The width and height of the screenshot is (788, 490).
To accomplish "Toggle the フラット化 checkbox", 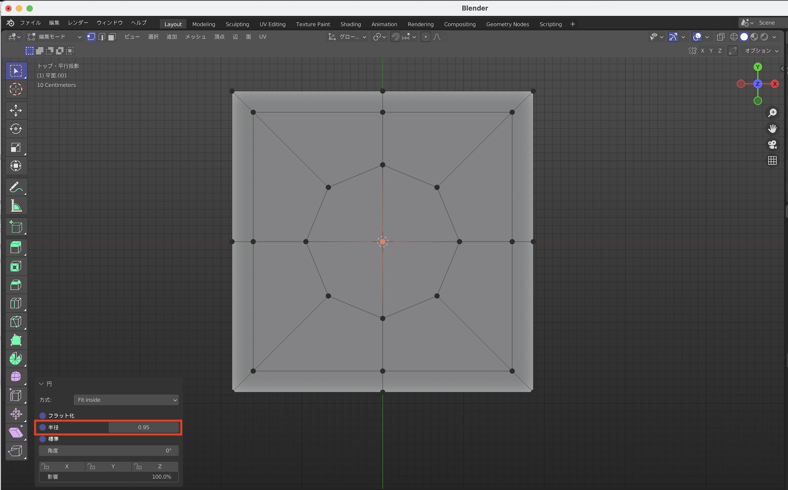I will coord(43,416).
